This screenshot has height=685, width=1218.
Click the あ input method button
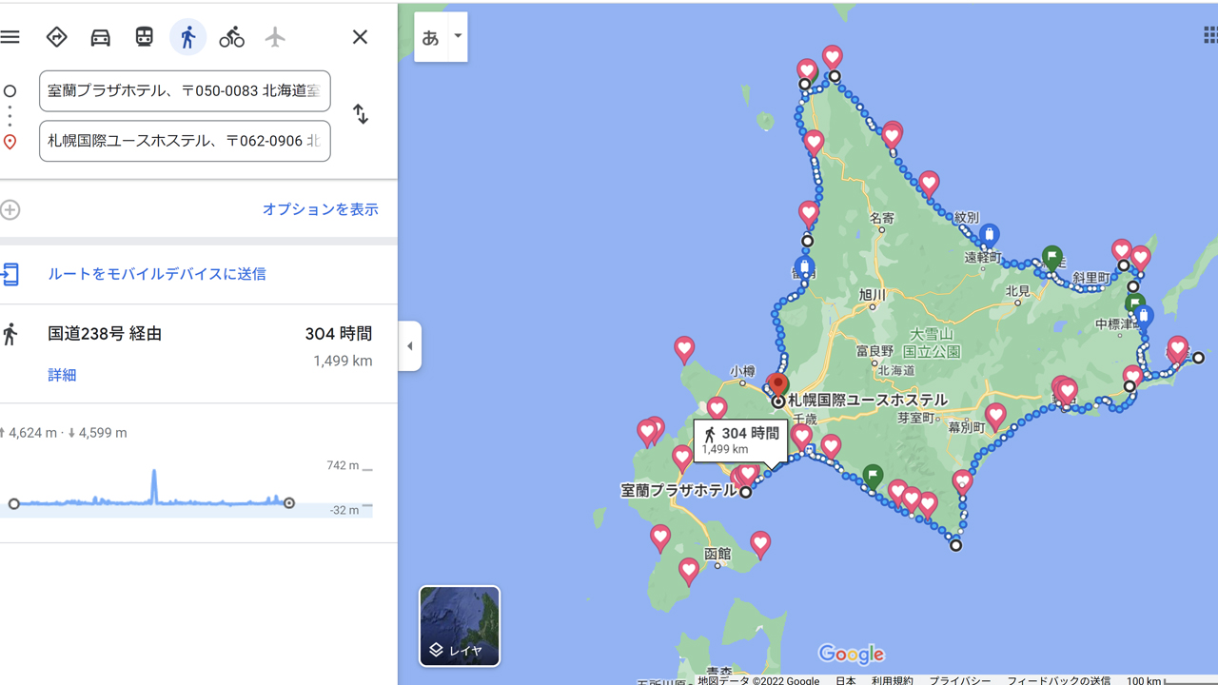pyautogui.click(x=430, y=37)
